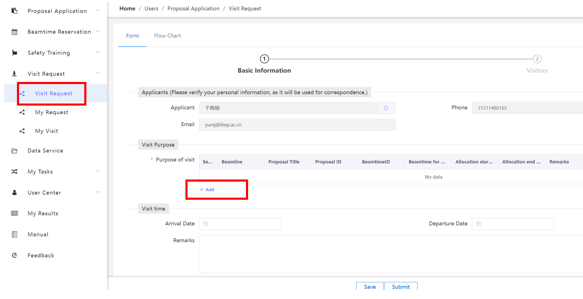Expand the User Center menu chevron
The height and width of the screenshot is (299, 583).
pyautogui.click(x=98, y=192)
